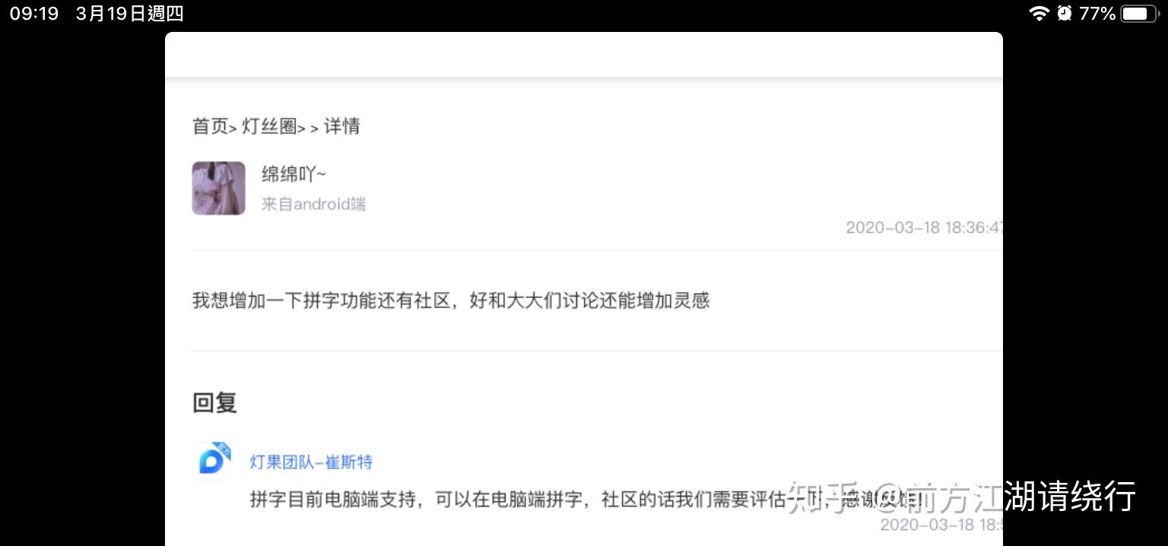This screenshot has width=1168, height=546.
Task: Tap the battery icon in status bar
Action: pos(1139,13)
